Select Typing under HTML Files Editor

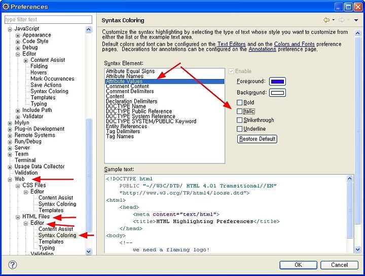click(x=47, y=248)
